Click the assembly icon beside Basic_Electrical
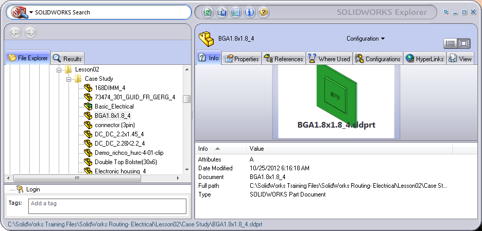This screenshot has height=231, width=482. tap(88, 106)
